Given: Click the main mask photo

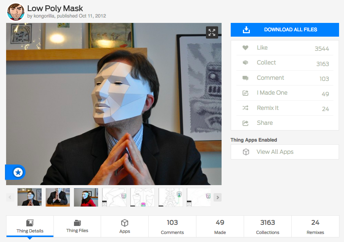Looking at the screenshot, I should (x=114, y=104).
